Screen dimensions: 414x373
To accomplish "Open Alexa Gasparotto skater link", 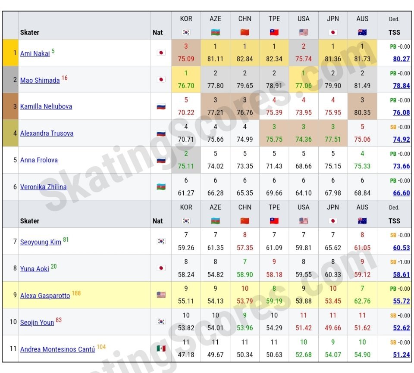I will [45, 296].
